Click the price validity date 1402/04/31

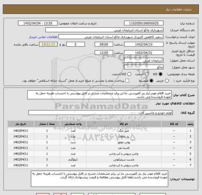(144, 53)
